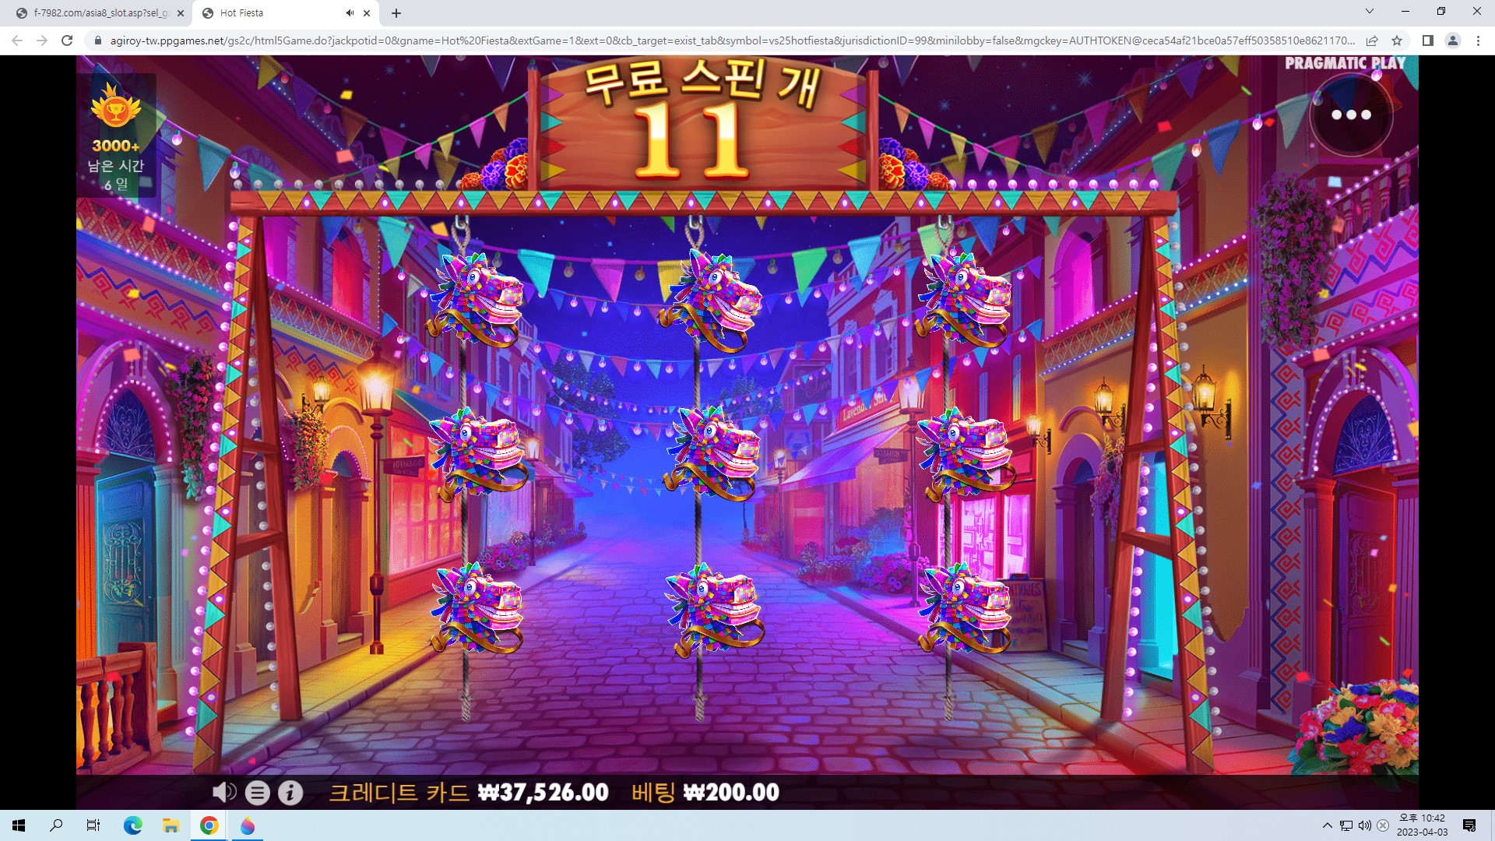The height and width of the screenshot is (841, 1495).
Task: Open the game hamburger menu
Action: point(258,793)
